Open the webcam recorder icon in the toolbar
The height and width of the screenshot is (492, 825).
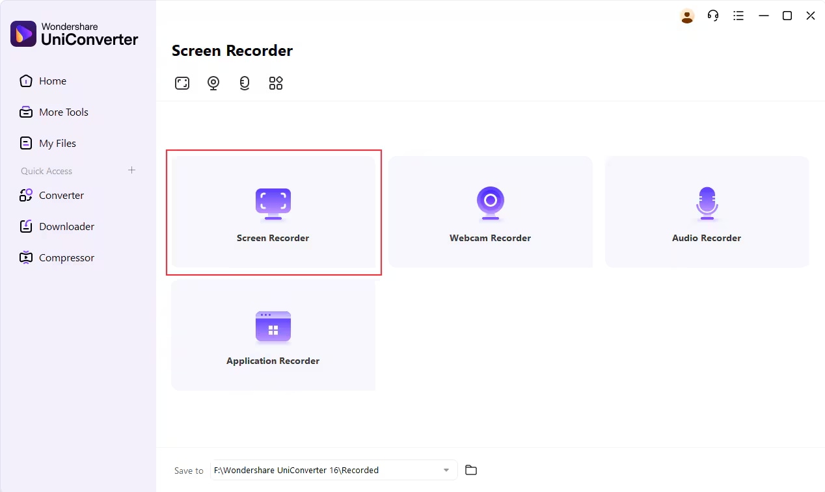[x=213, y=83]
